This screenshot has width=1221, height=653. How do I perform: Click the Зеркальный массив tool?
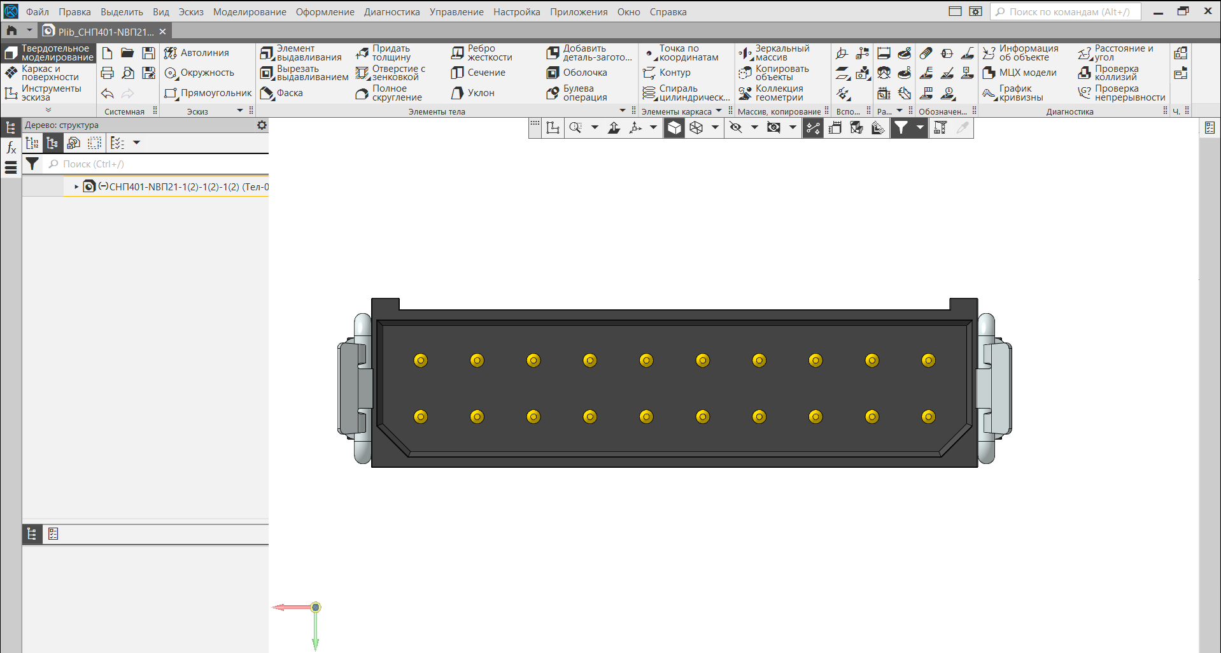click(x=774, y=53)
